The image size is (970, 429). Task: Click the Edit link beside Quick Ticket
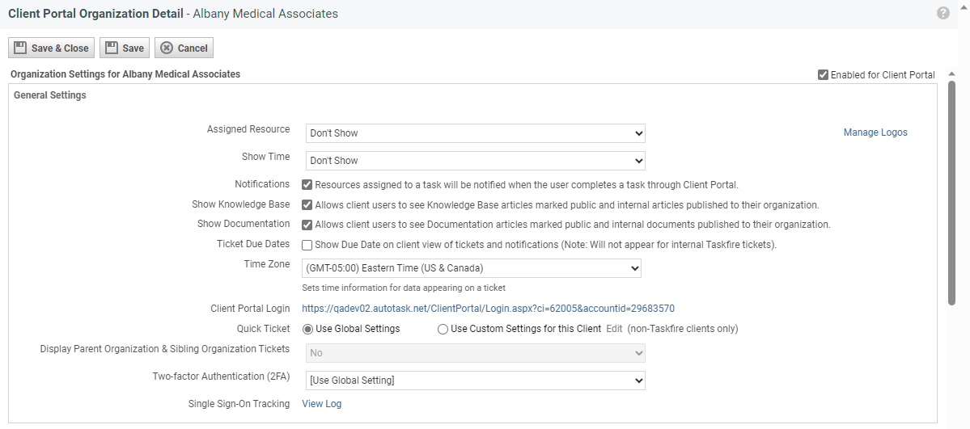pyautogui.click(x=614, y=329)
